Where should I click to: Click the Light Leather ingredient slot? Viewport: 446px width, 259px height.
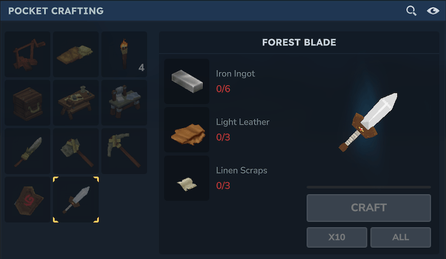click(x=187, y=130)
